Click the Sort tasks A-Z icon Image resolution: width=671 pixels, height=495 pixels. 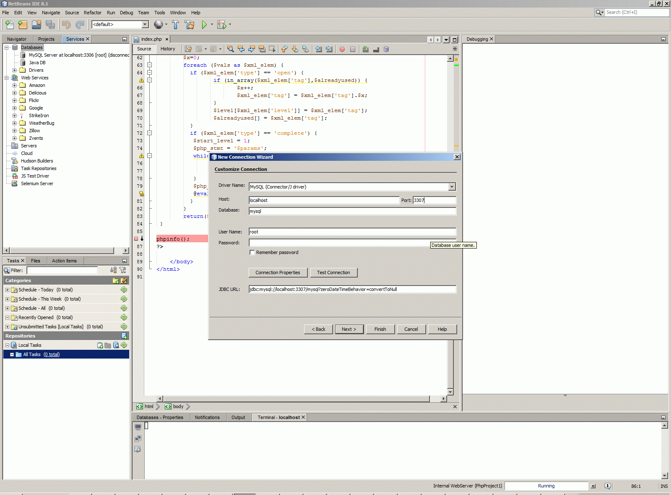point(113,270)
